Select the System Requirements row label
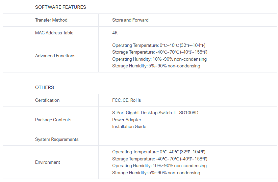The width and height of the screenshot is (278, 182). coord(57,139)
